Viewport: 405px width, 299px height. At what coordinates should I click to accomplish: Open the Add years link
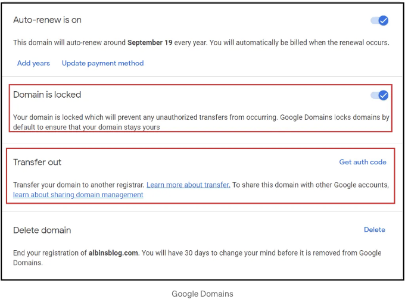pos(33,63)
